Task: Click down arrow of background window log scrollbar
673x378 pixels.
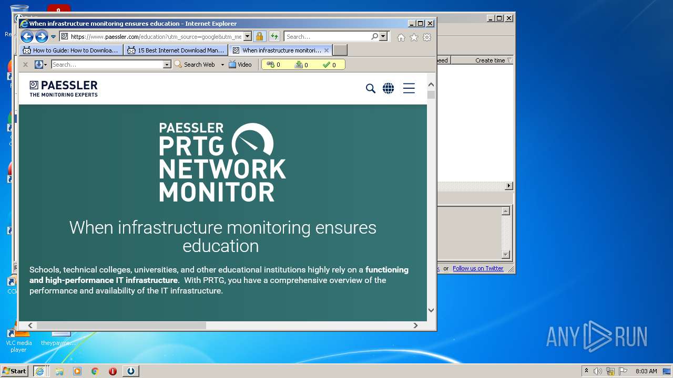Action: (x=506, y=255)
